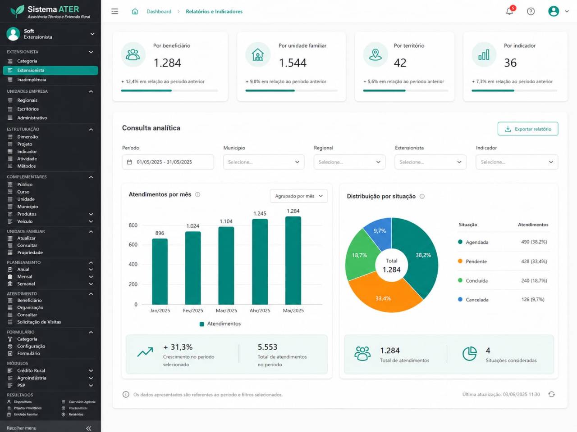This screenshot has width=577, height=432.
Task: Open the Município dropdown filter
Action: coord(264,162)
